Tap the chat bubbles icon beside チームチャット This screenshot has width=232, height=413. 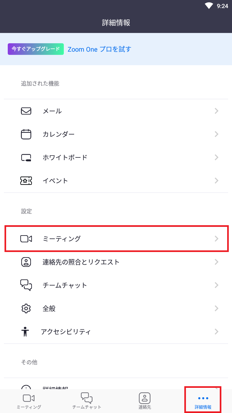(26, 285)
